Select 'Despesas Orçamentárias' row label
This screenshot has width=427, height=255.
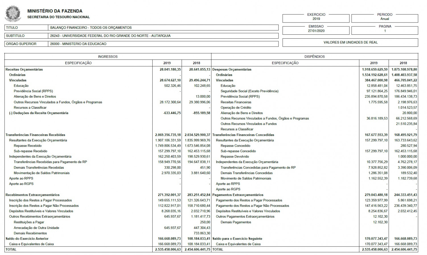pos(232,69)
